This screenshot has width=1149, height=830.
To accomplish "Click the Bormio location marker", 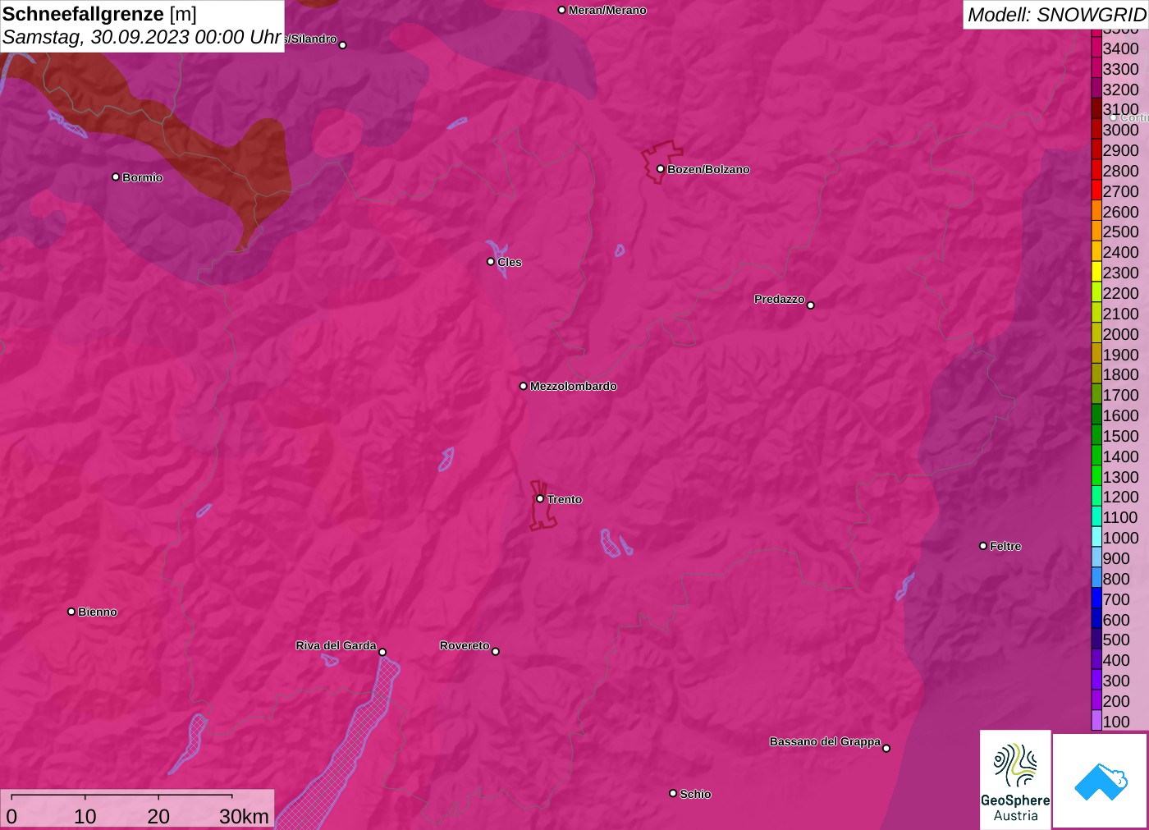I will click(116, 177).
